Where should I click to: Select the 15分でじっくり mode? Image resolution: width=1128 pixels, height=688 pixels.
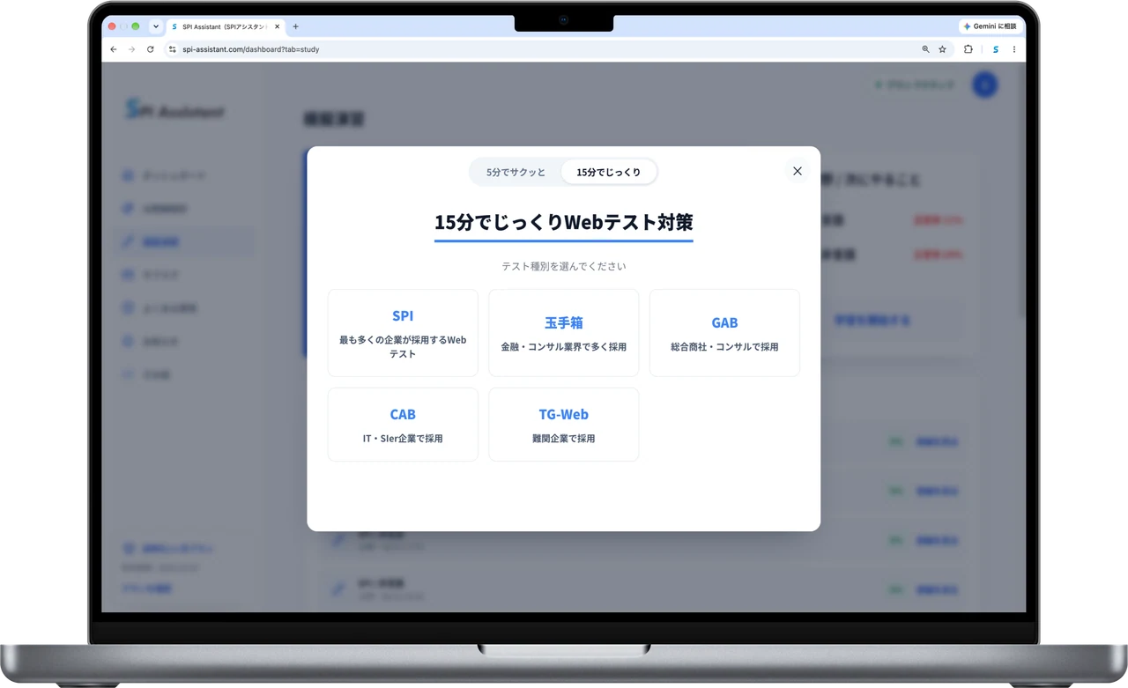pyautogui.click(x=609, y=172)
